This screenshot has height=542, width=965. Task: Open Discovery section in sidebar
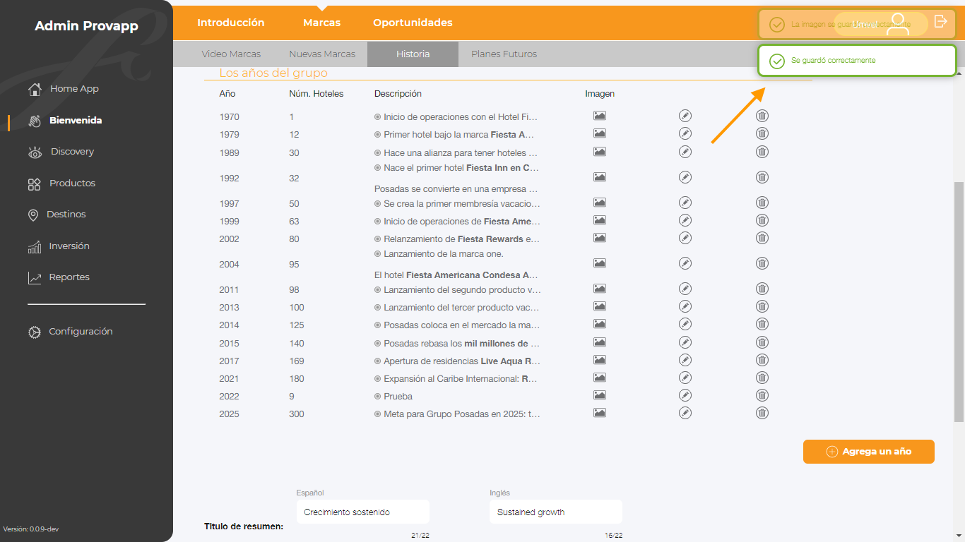[61, 152]
